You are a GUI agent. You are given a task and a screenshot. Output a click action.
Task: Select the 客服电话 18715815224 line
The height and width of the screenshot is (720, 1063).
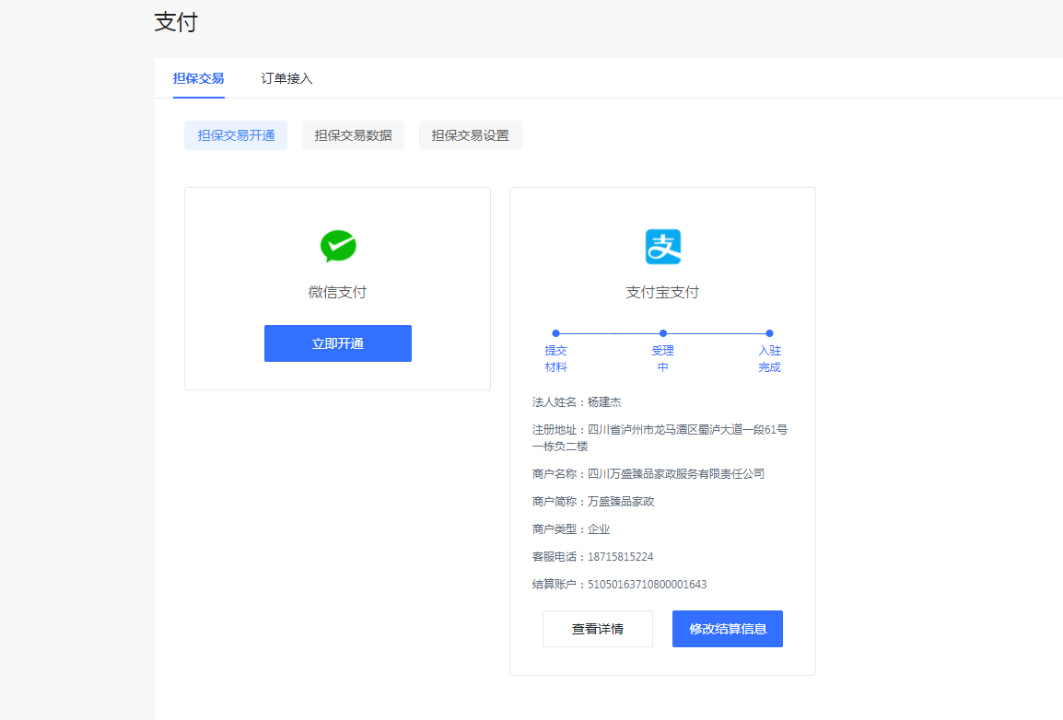pyautogui.click(x=592, y=557)
